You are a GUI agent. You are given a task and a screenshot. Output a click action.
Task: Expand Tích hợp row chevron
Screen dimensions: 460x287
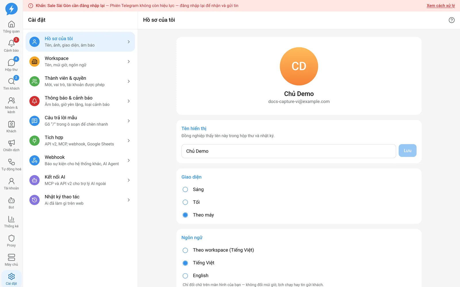pos(129,141)
